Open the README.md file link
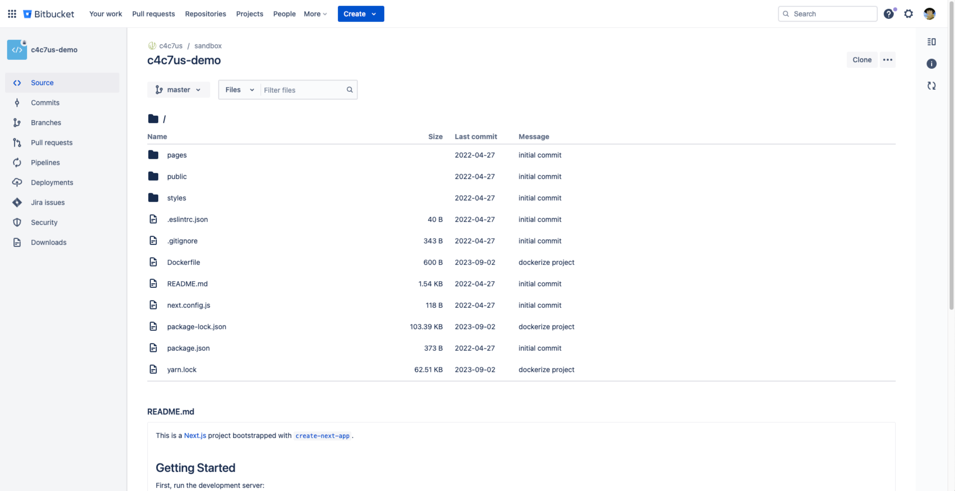 coord(187,283)
